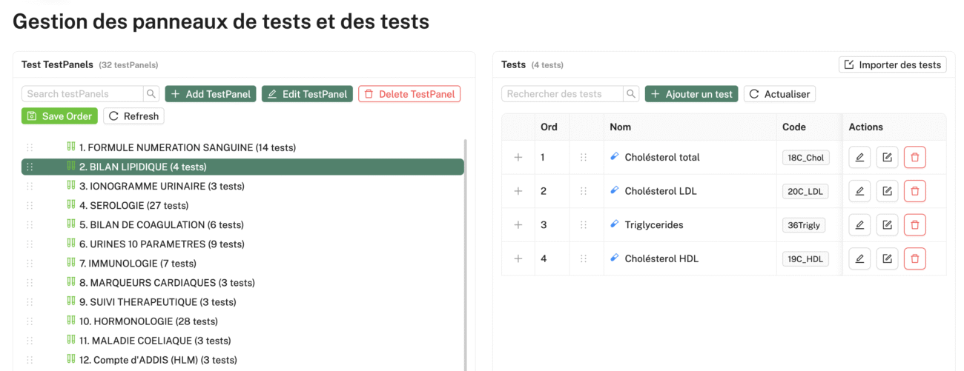
Task: Open square-pencil editor icon for Triglycerides row
Action: tap(887, 224)
